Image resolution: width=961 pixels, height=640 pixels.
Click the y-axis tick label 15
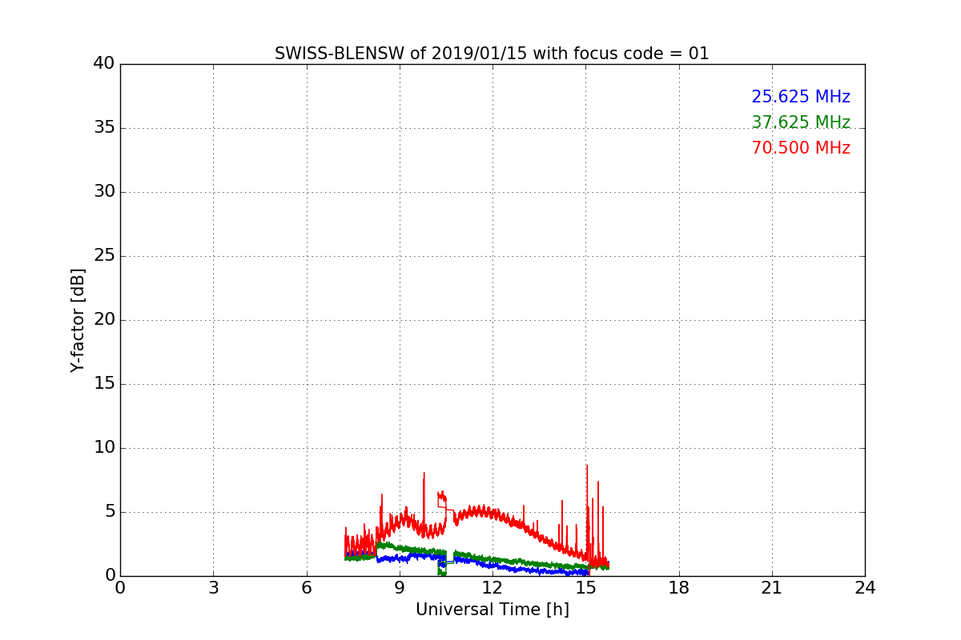tap(104, 384)
